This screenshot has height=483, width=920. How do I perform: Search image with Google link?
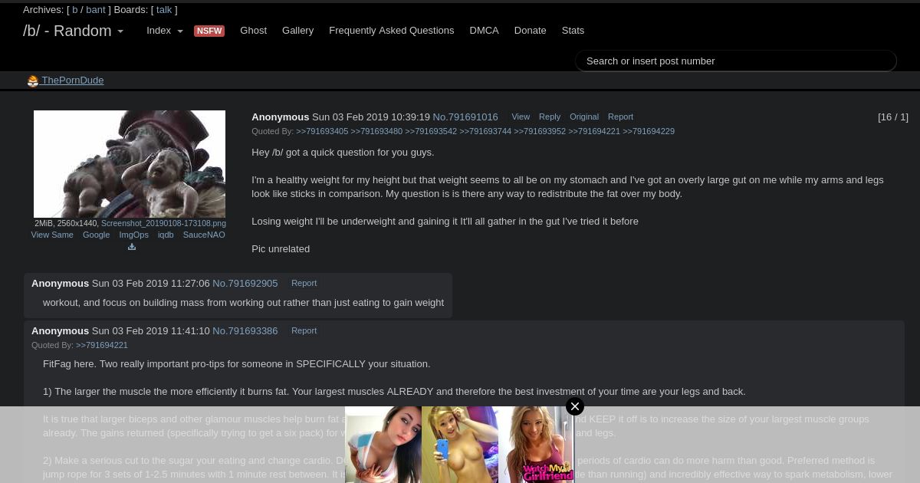[x=96, y=235]
